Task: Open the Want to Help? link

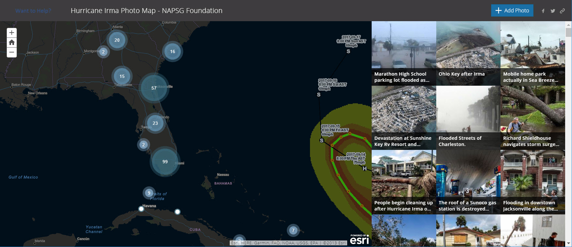Action: (x=33, y=11)
